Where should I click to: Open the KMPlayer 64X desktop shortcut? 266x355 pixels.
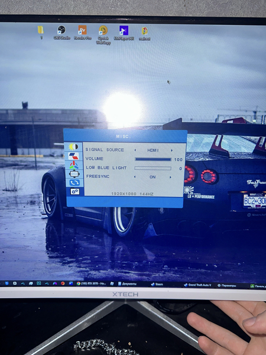[124, 33]
